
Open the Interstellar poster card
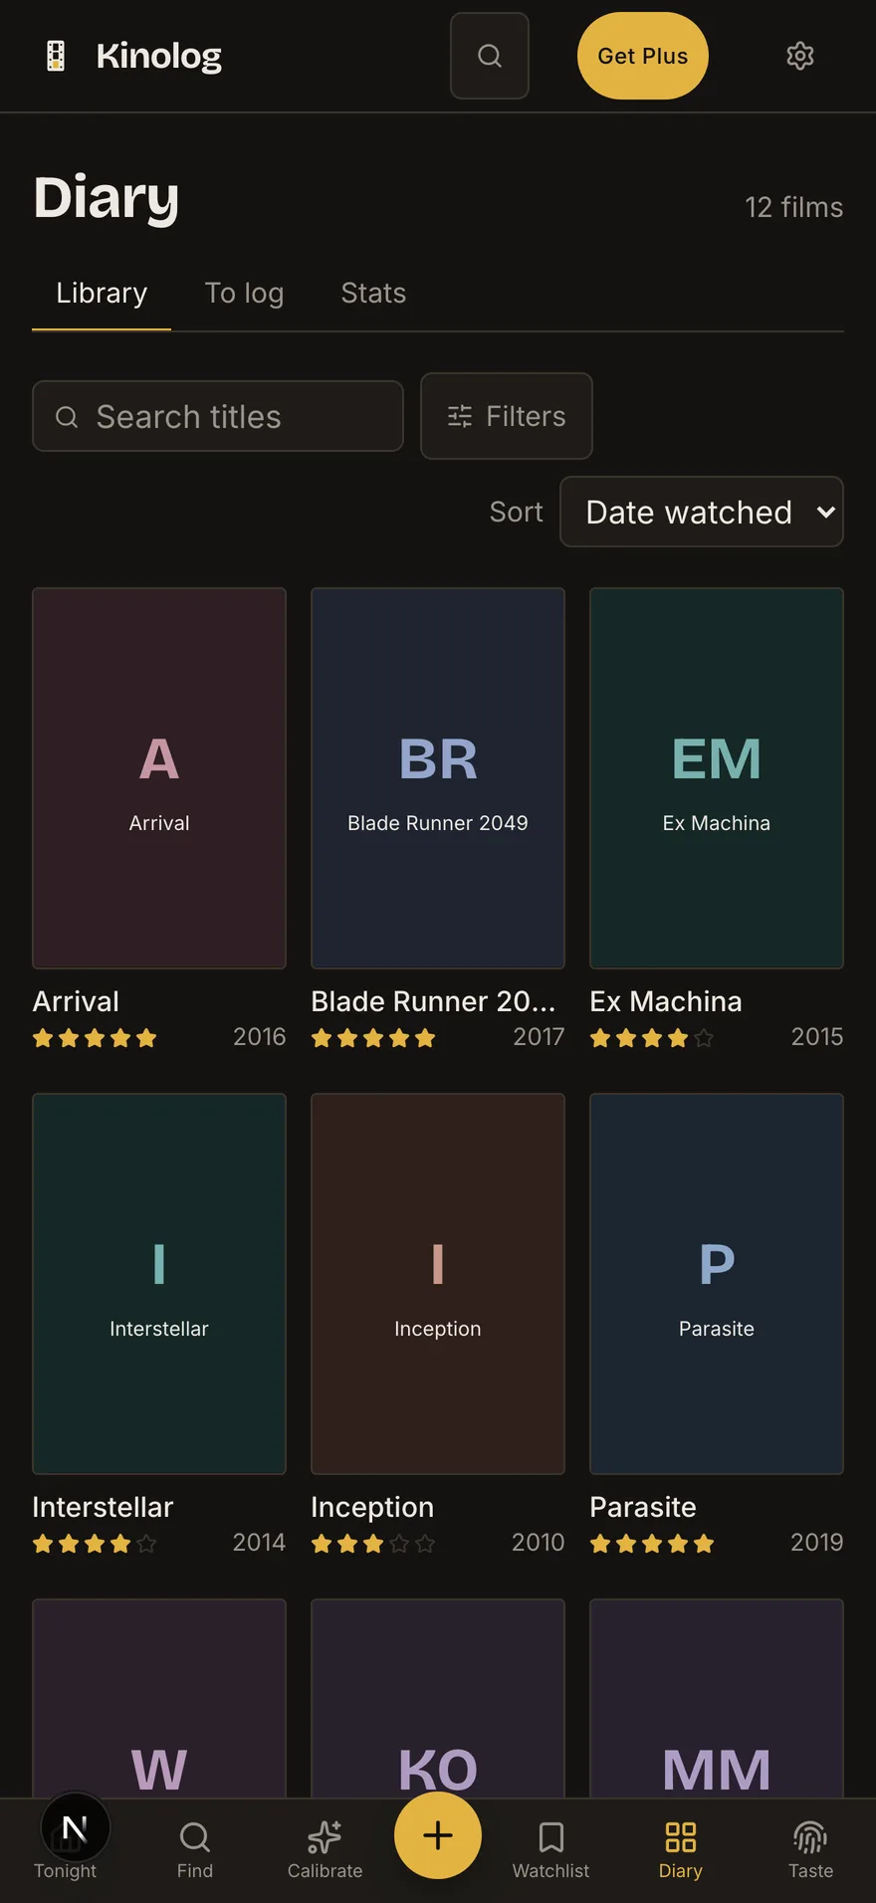click(x=159, y=1284)
